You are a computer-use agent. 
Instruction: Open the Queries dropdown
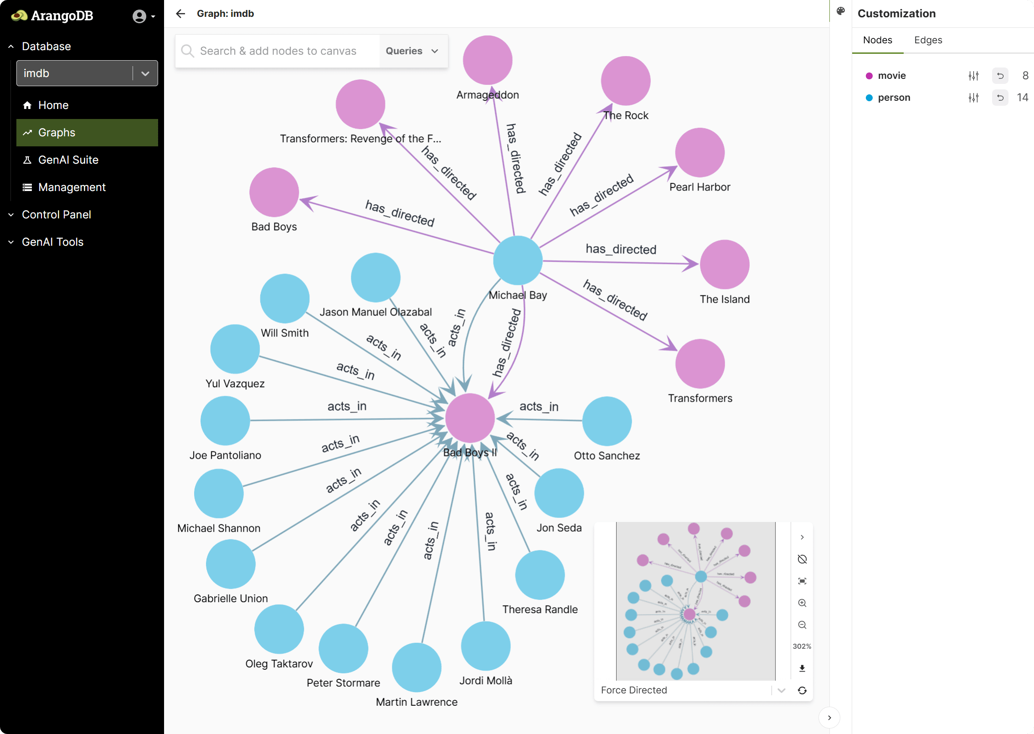pyautogui.click(x=413, y=51)
